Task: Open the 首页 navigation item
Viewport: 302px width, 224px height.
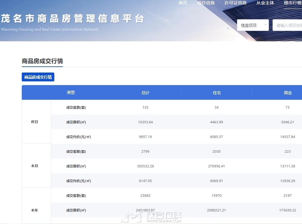Action: [183, 3]
